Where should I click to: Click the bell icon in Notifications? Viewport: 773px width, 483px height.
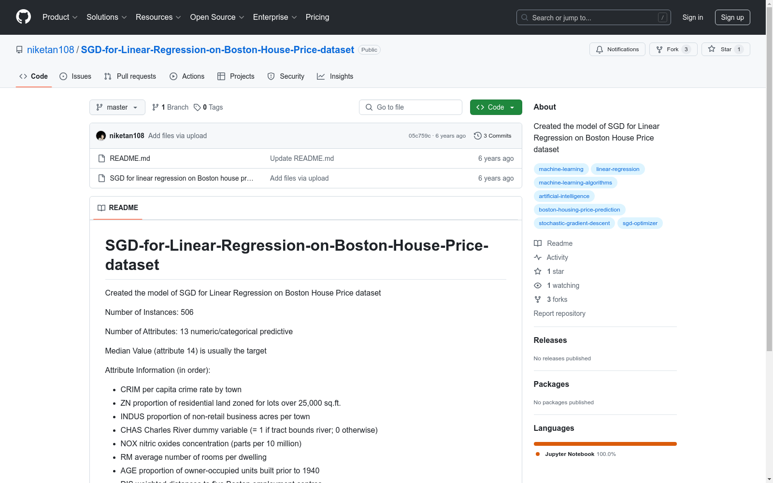(x=600, y=49)
